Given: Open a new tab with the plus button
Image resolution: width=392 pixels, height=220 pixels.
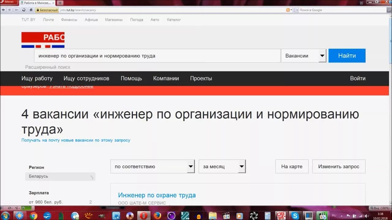Looking at the screenshot, I should [x=61, y=2].
